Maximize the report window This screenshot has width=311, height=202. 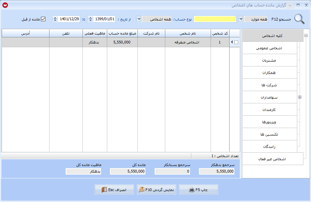[x=298, y=5]
